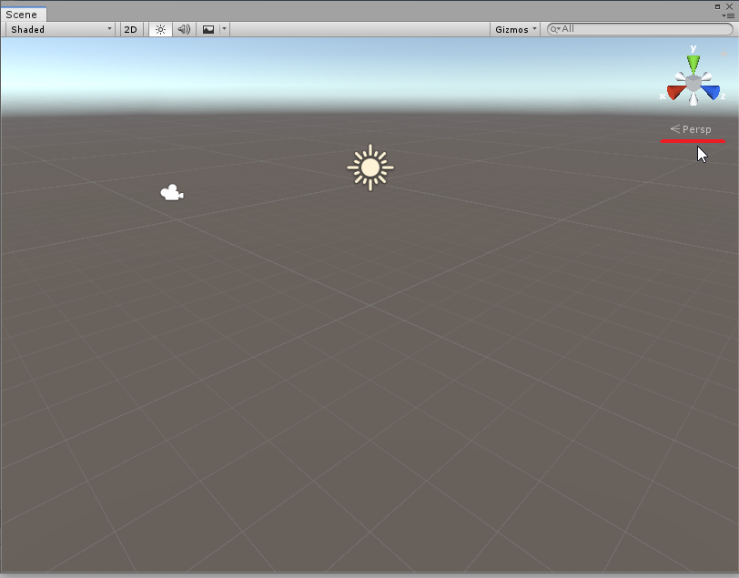The width and height of the screenshot is (739, 578).
Task: Select the directional light sun gizmo
Action: point(370,167)
